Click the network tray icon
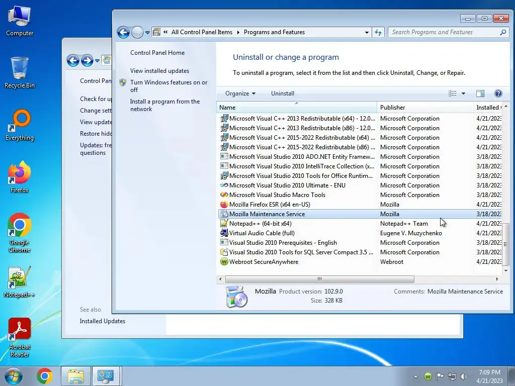The height and width of the screenshot is (386, 515). point(452,376)
